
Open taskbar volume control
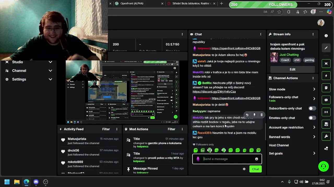[x=301, y=182]
